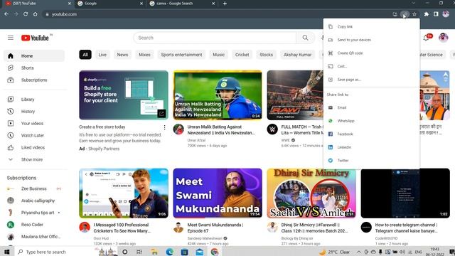
Task: Click the share page icon in address bar
Action: [x=405, y=14]
